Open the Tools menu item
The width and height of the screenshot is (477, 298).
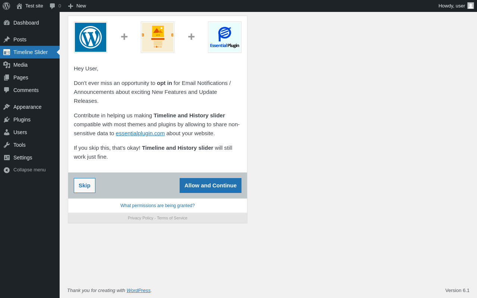tap(30, 145)
